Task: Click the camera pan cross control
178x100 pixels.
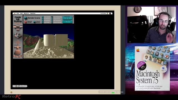Action: [x=18, y=47]
